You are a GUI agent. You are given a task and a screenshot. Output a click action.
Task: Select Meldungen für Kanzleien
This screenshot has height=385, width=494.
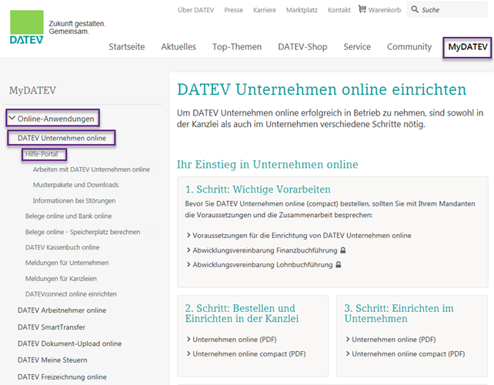(61, 279)
